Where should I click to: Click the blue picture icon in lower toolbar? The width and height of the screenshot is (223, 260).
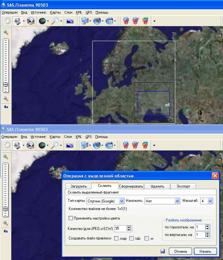coord(70,145)
